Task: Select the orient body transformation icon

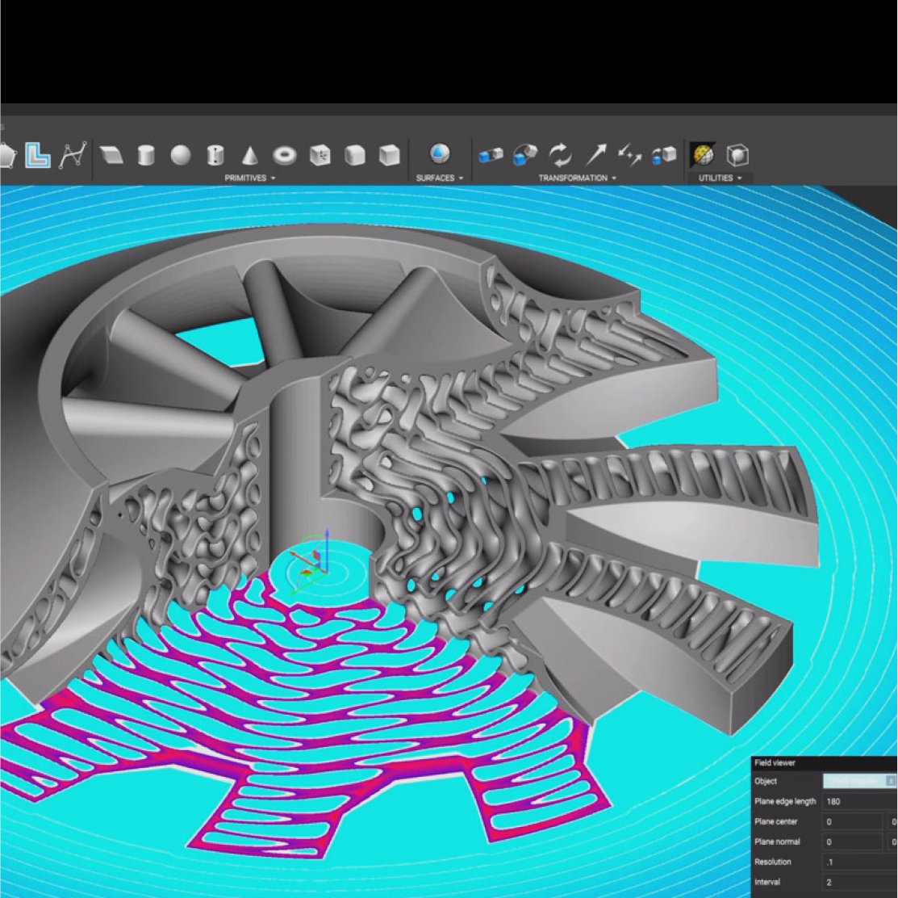Action: pyautogui.click(x=525, y=155)
